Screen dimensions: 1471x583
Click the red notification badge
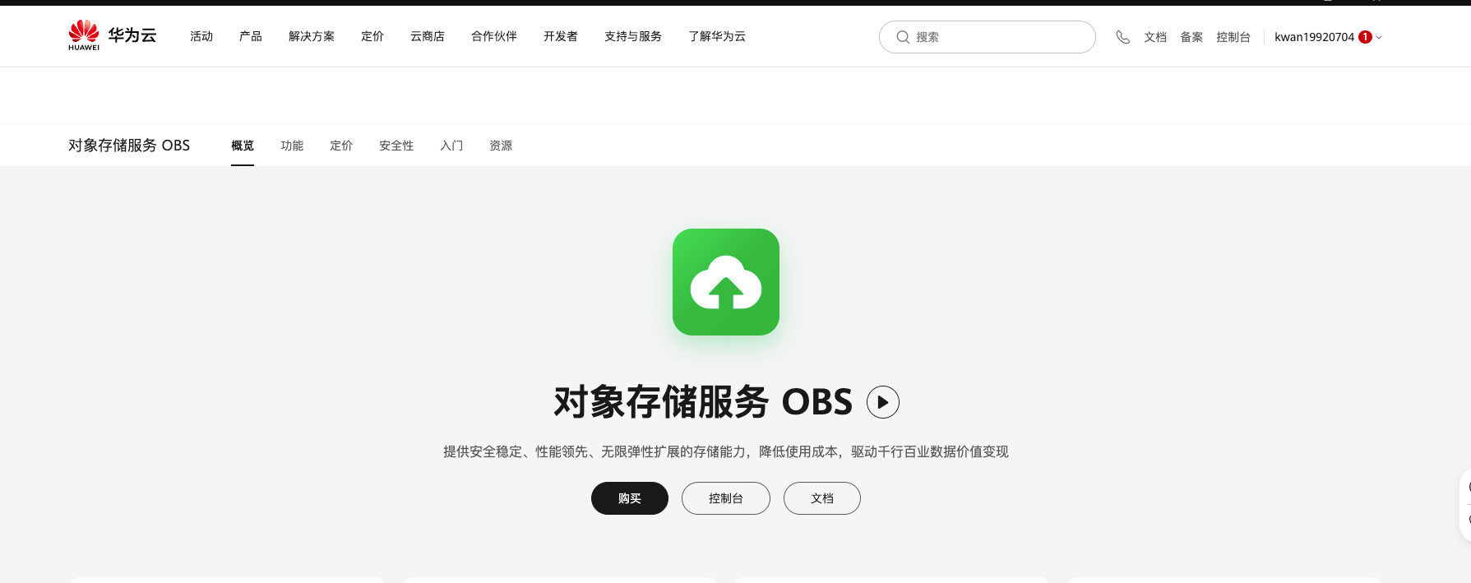1365,37
